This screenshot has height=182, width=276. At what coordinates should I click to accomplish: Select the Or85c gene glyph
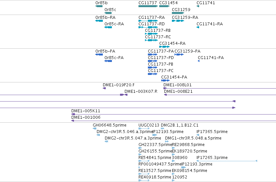108,13
